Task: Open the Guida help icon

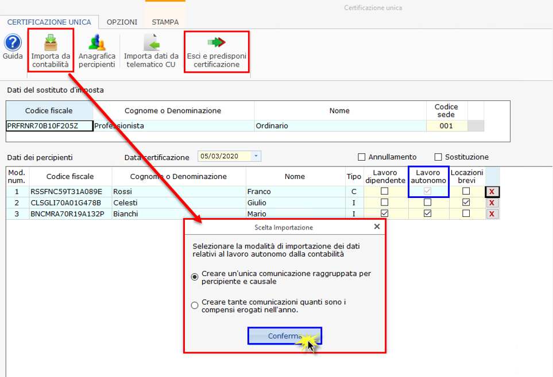Action: 13,44
